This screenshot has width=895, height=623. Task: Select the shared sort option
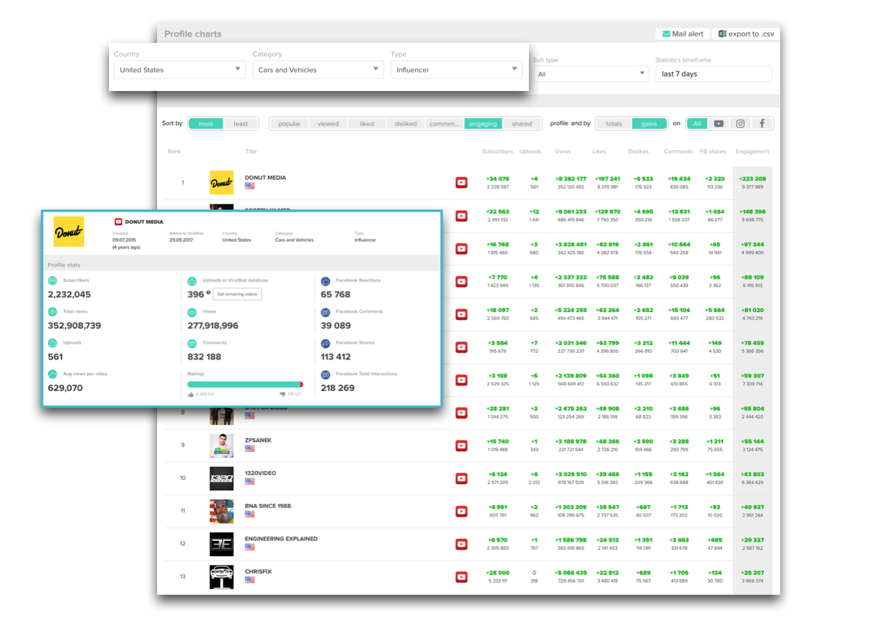(x=522, y=124)
